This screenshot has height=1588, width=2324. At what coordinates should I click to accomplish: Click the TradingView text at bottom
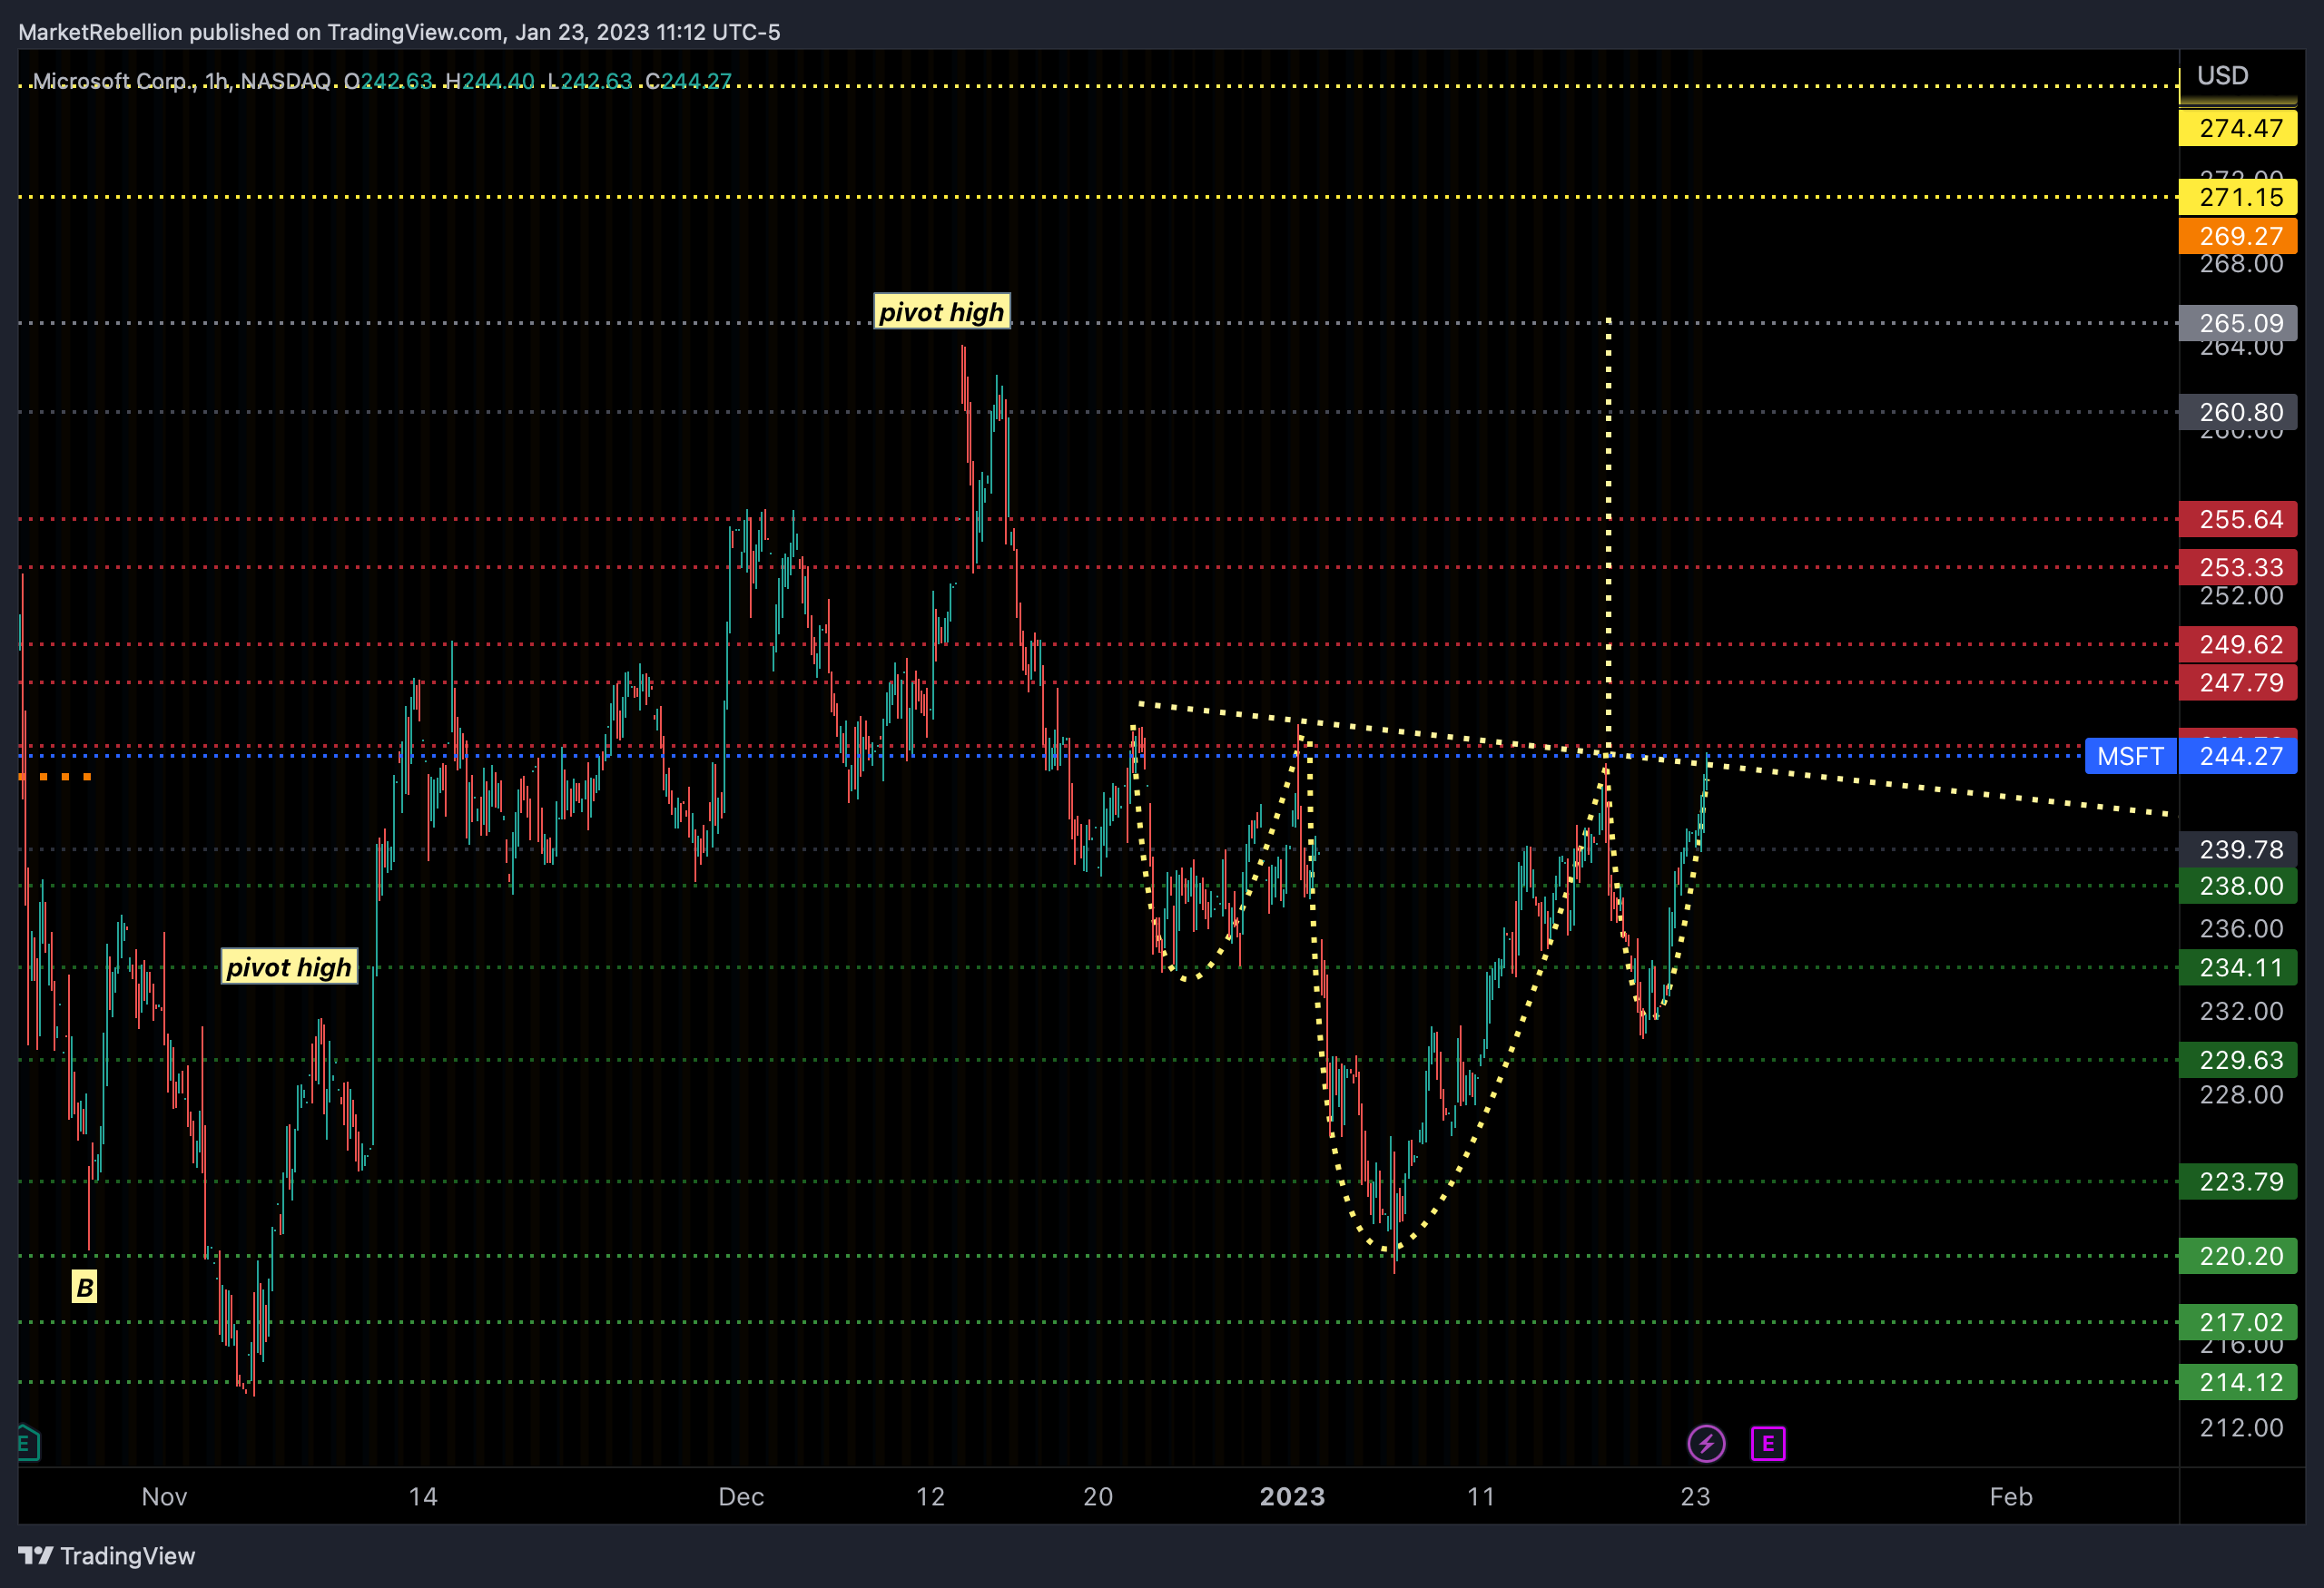[x=128, y=1555]
